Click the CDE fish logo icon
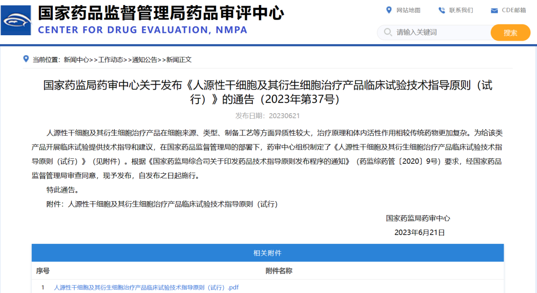537x293 pixels. click(16, 20)
